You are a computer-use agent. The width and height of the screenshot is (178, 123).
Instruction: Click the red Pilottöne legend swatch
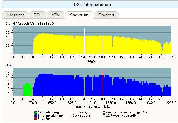coord(36,119)
